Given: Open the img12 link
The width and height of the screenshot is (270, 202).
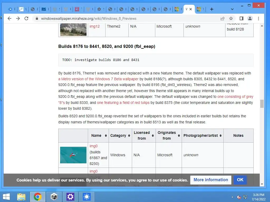Looking at the screenshot, I should point(95,27).
